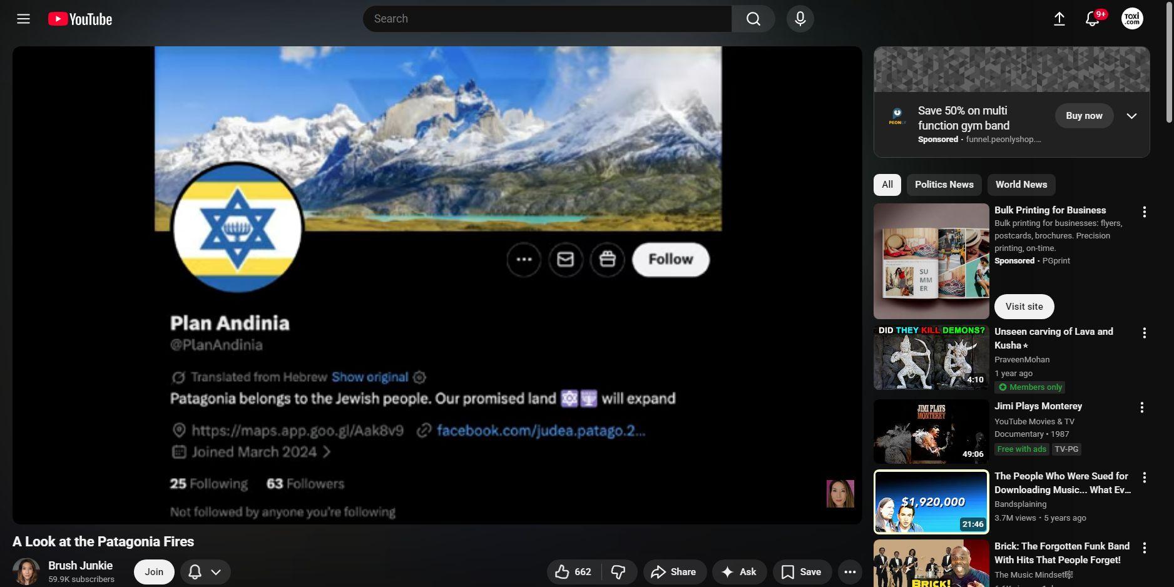Open the notifications bell
Screen dimensions: 1174x587
tap(1093, 19)
